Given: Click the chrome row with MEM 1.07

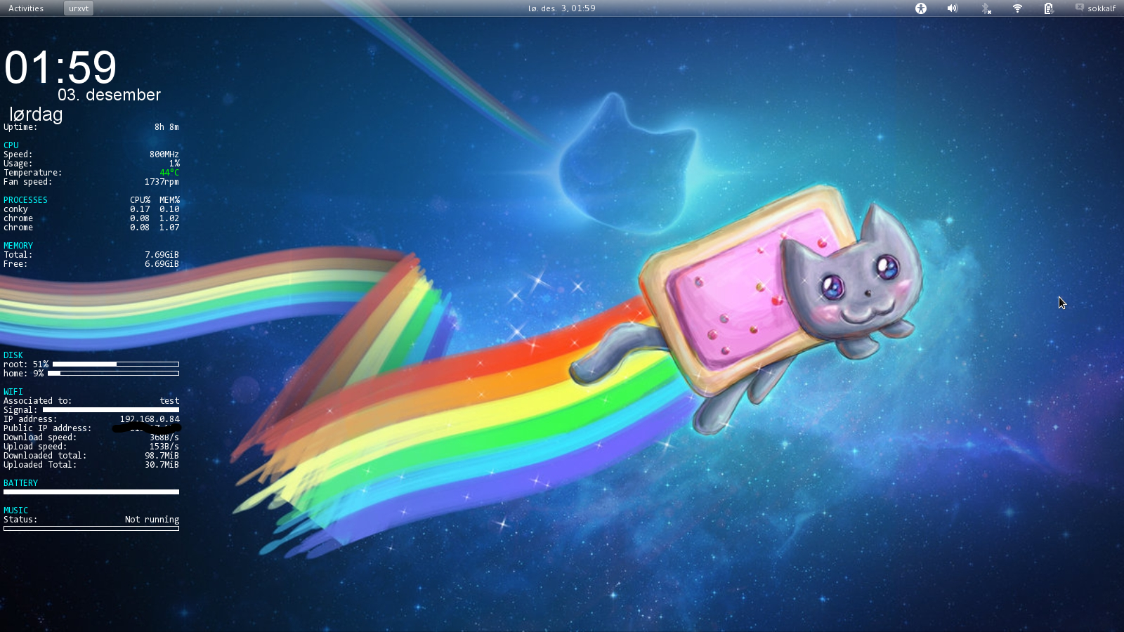Looking at the screenshot, I should [91, 228].
